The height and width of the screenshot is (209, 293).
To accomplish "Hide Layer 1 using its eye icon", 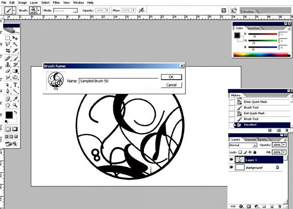I will point(231,160).
